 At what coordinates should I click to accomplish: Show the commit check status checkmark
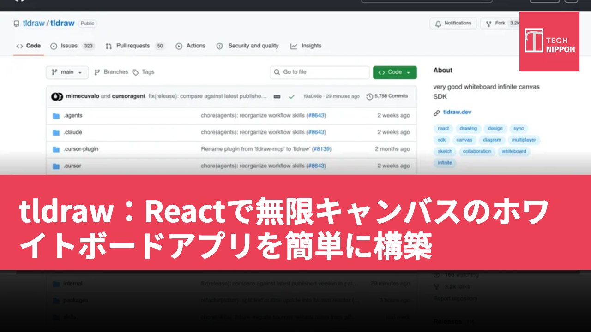pos(292,97)
